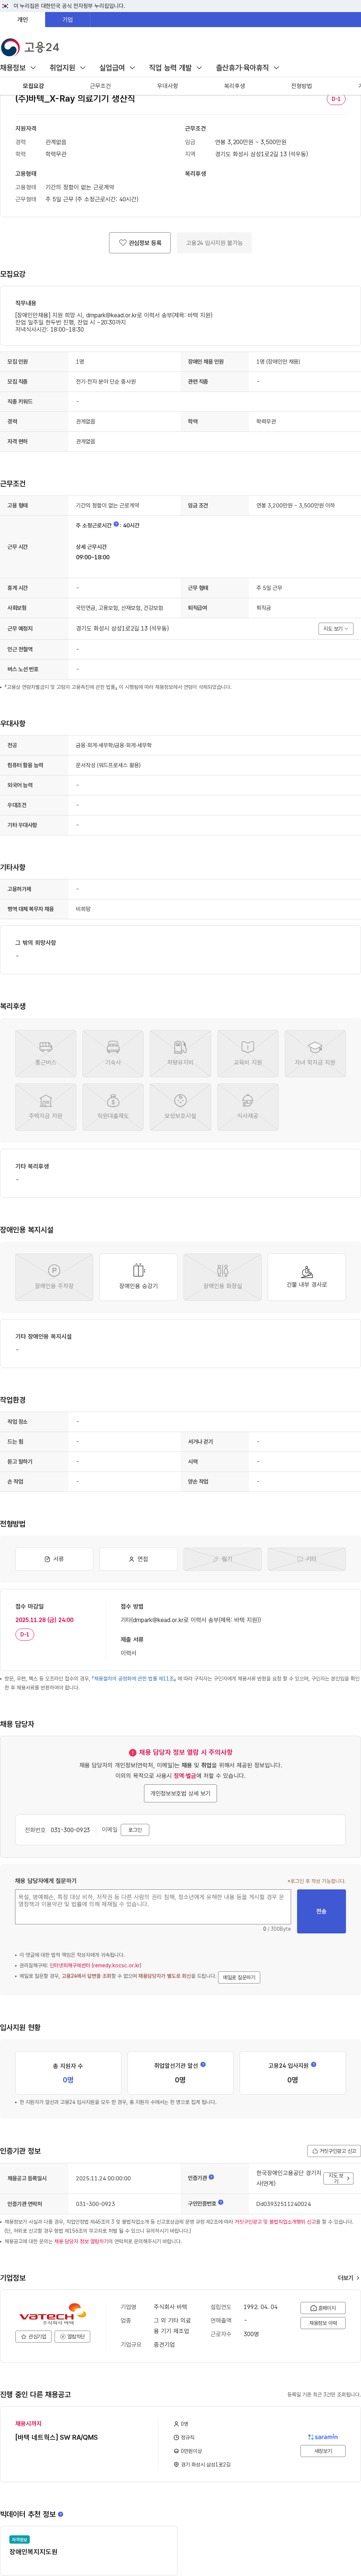
Task: Jump to the 전형방법 section tab
Action: pyautogui.click(x=301, y=86)
